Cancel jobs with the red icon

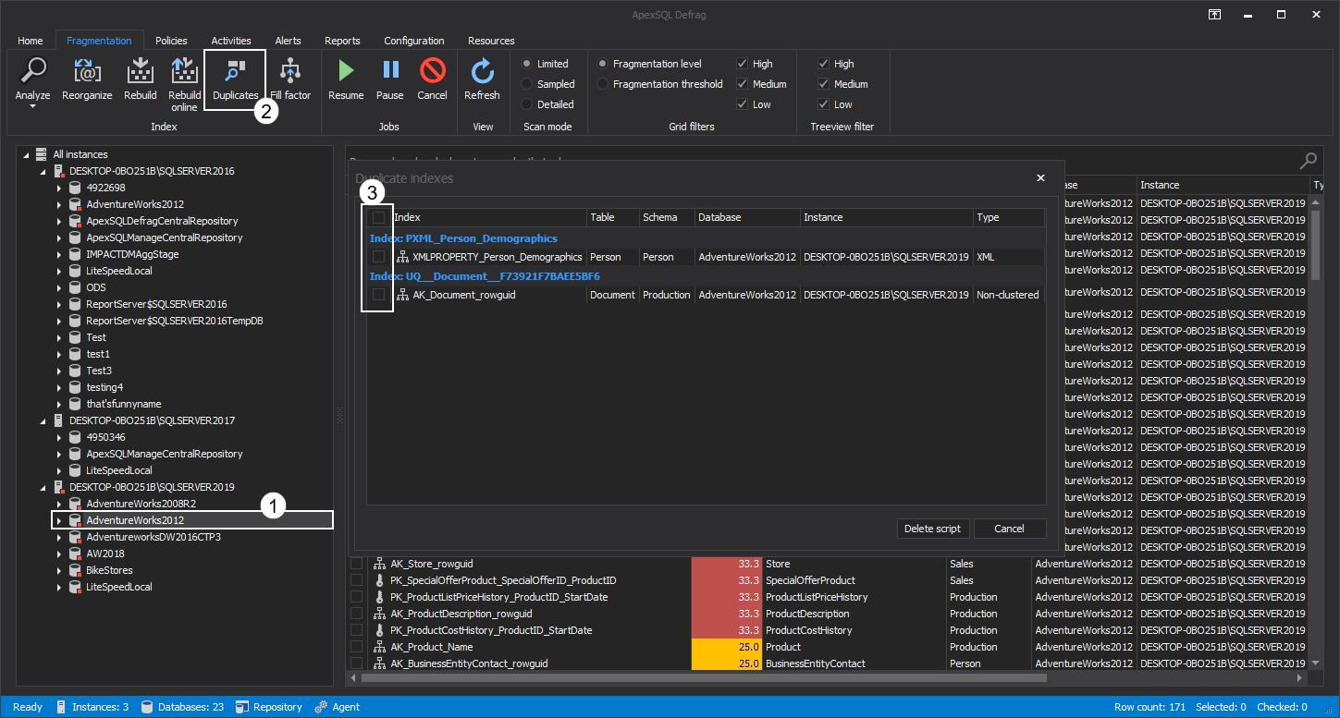[x=432, y=70]
